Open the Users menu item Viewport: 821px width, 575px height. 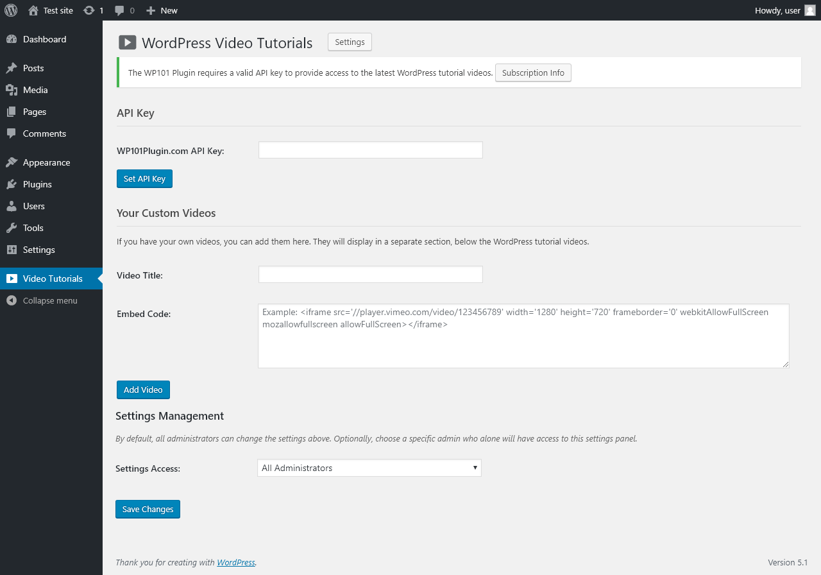51,206
